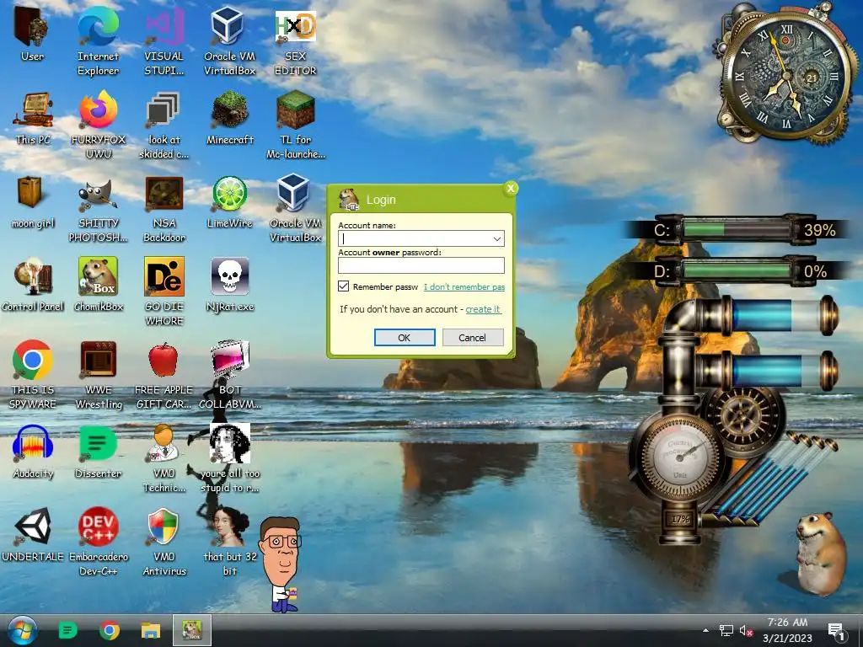Select the moon girl desktop icon

[x=33, y=201]
